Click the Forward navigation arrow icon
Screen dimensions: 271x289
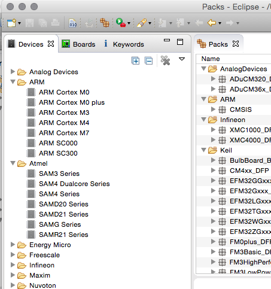(230, 23)
